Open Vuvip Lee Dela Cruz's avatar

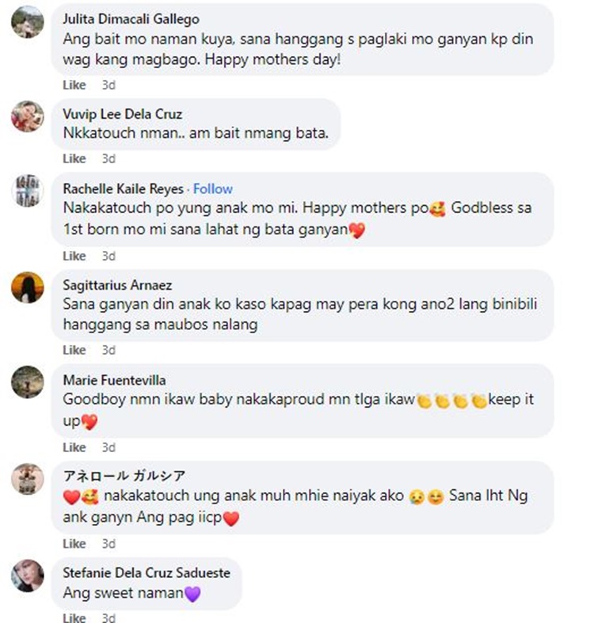(28, 116)
